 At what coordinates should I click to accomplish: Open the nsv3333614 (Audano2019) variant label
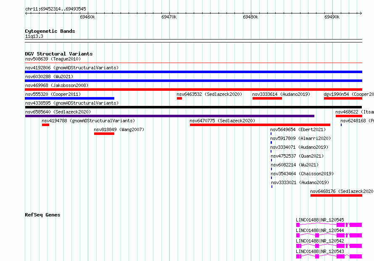(281, 94)
